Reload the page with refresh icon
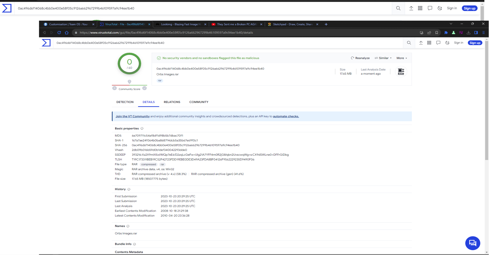 click(59, 33)
